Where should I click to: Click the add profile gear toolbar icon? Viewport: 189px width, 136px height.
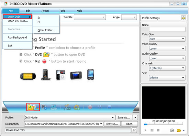[77, 107]
